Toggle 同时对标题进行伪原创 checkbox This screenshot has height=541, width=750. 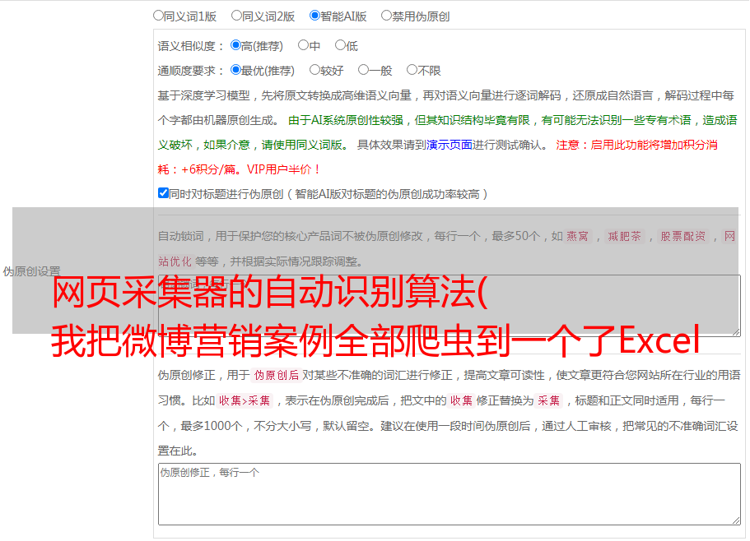163,193
